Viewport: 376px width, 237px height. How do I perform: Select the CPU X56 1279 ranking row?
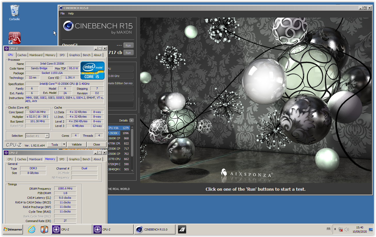119,128
